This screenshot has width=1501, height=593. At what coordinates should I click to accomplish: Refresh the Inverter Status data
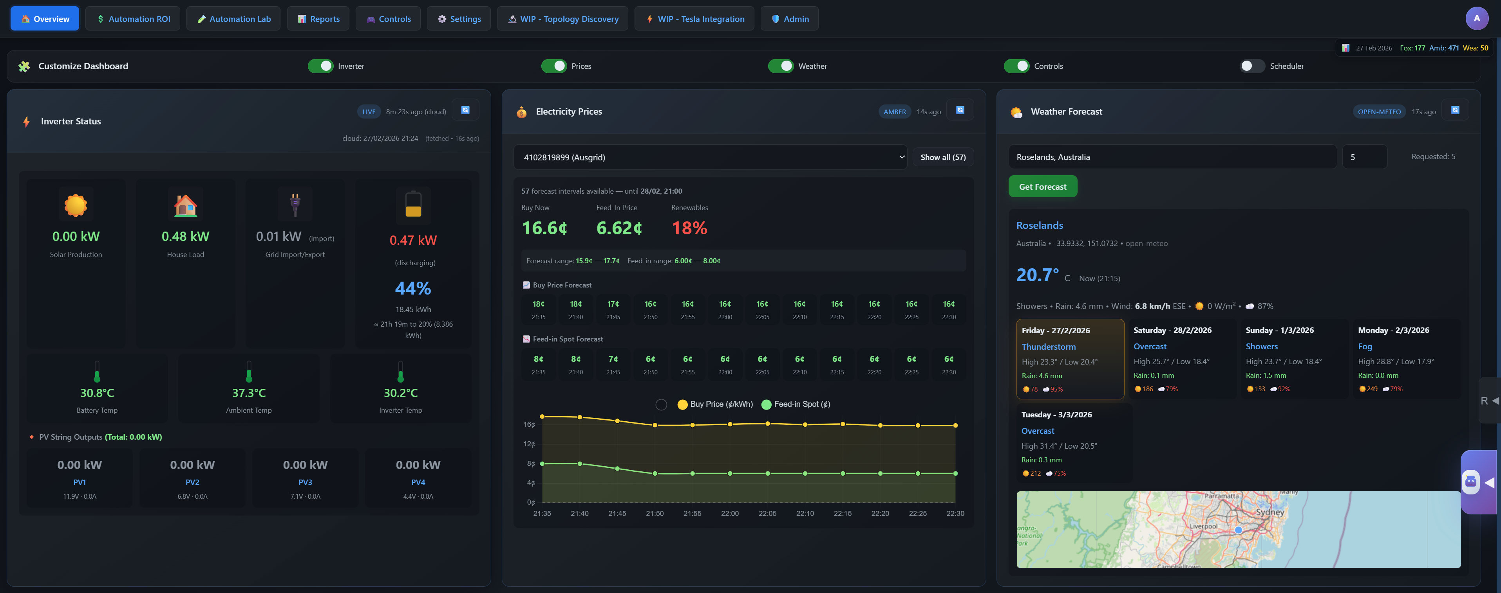coord(465,110)
